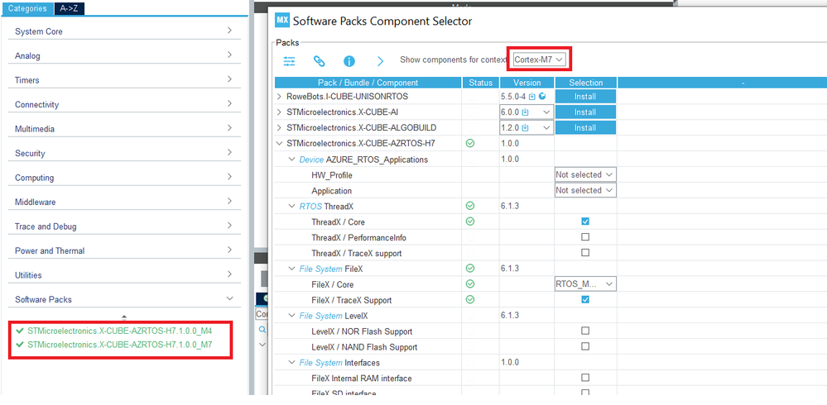Click the status check icon for ThreadX / Core
The width and height of the screenshot is (827, 405).
coord(470,222)
